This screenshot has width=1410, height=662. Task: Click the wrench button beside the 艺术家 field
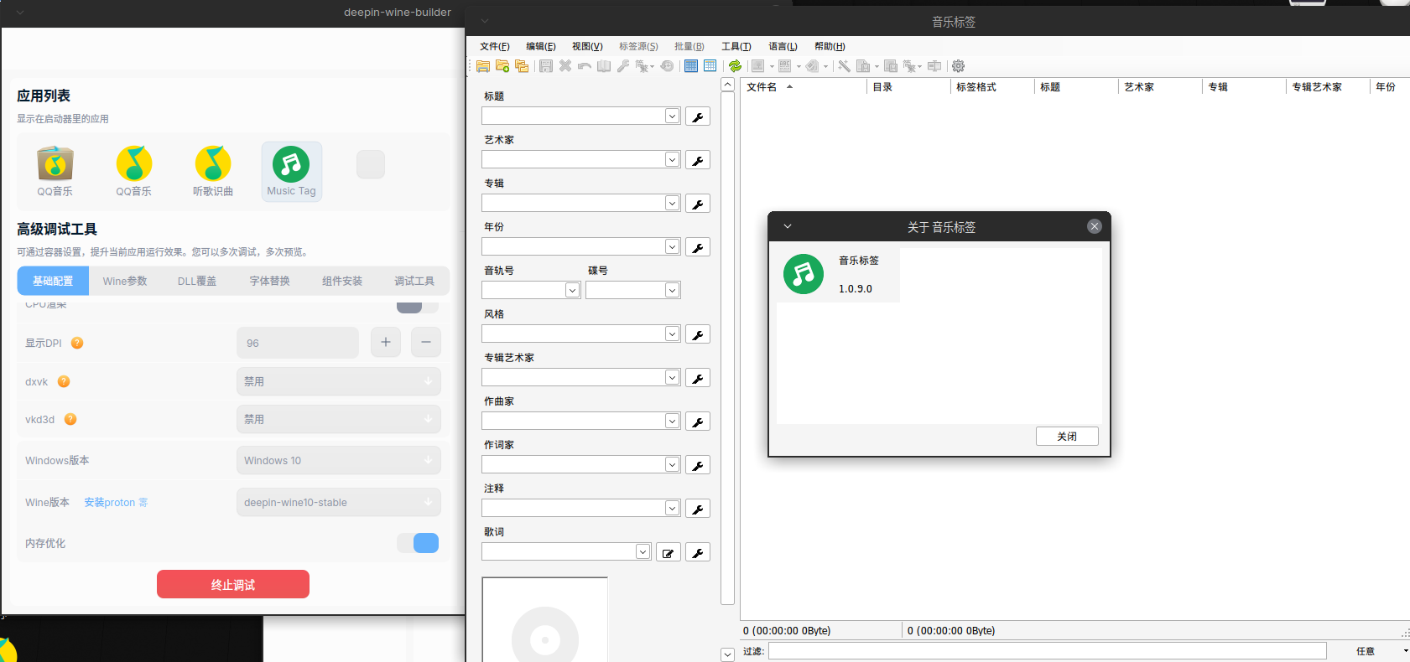[698, 160]
